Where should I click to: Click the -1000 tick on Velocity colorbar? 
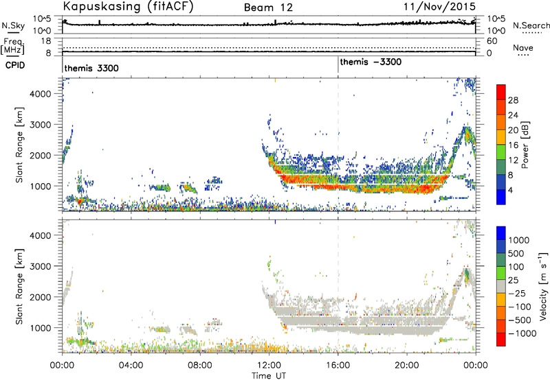tap(522, 333)
